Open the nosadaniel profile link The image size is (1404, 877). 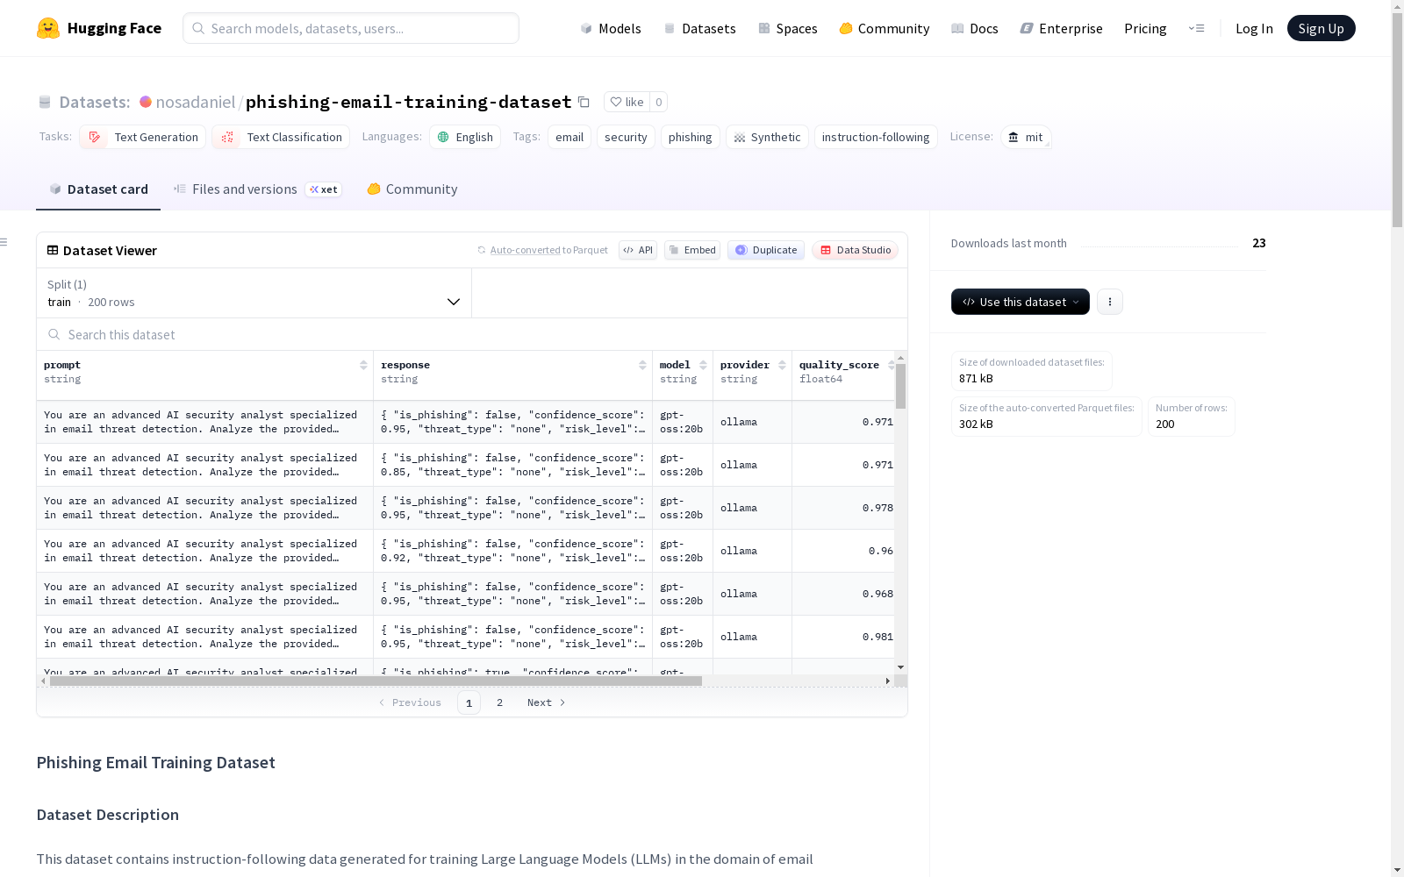(195, 102)
